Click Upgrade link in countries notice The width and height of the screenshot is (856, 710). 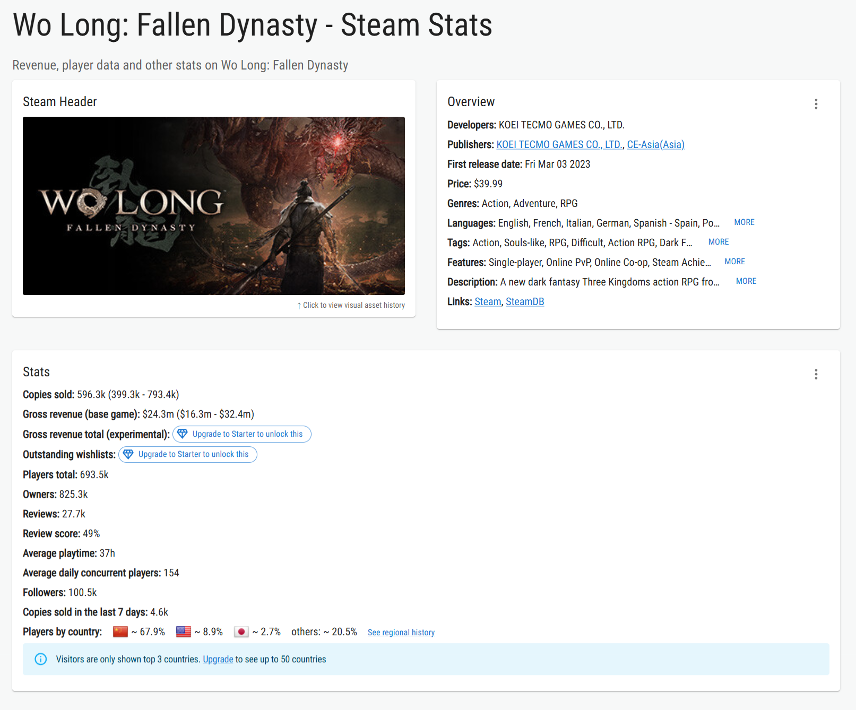pyautogui.click(x=218, y=659)
